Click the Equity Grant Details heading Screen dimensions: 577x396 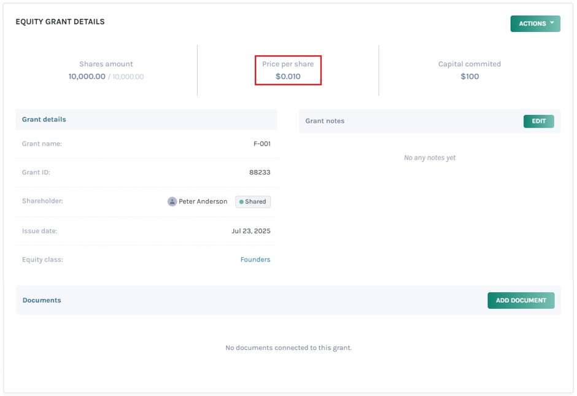pyautogui.click(x=60, y=21)
